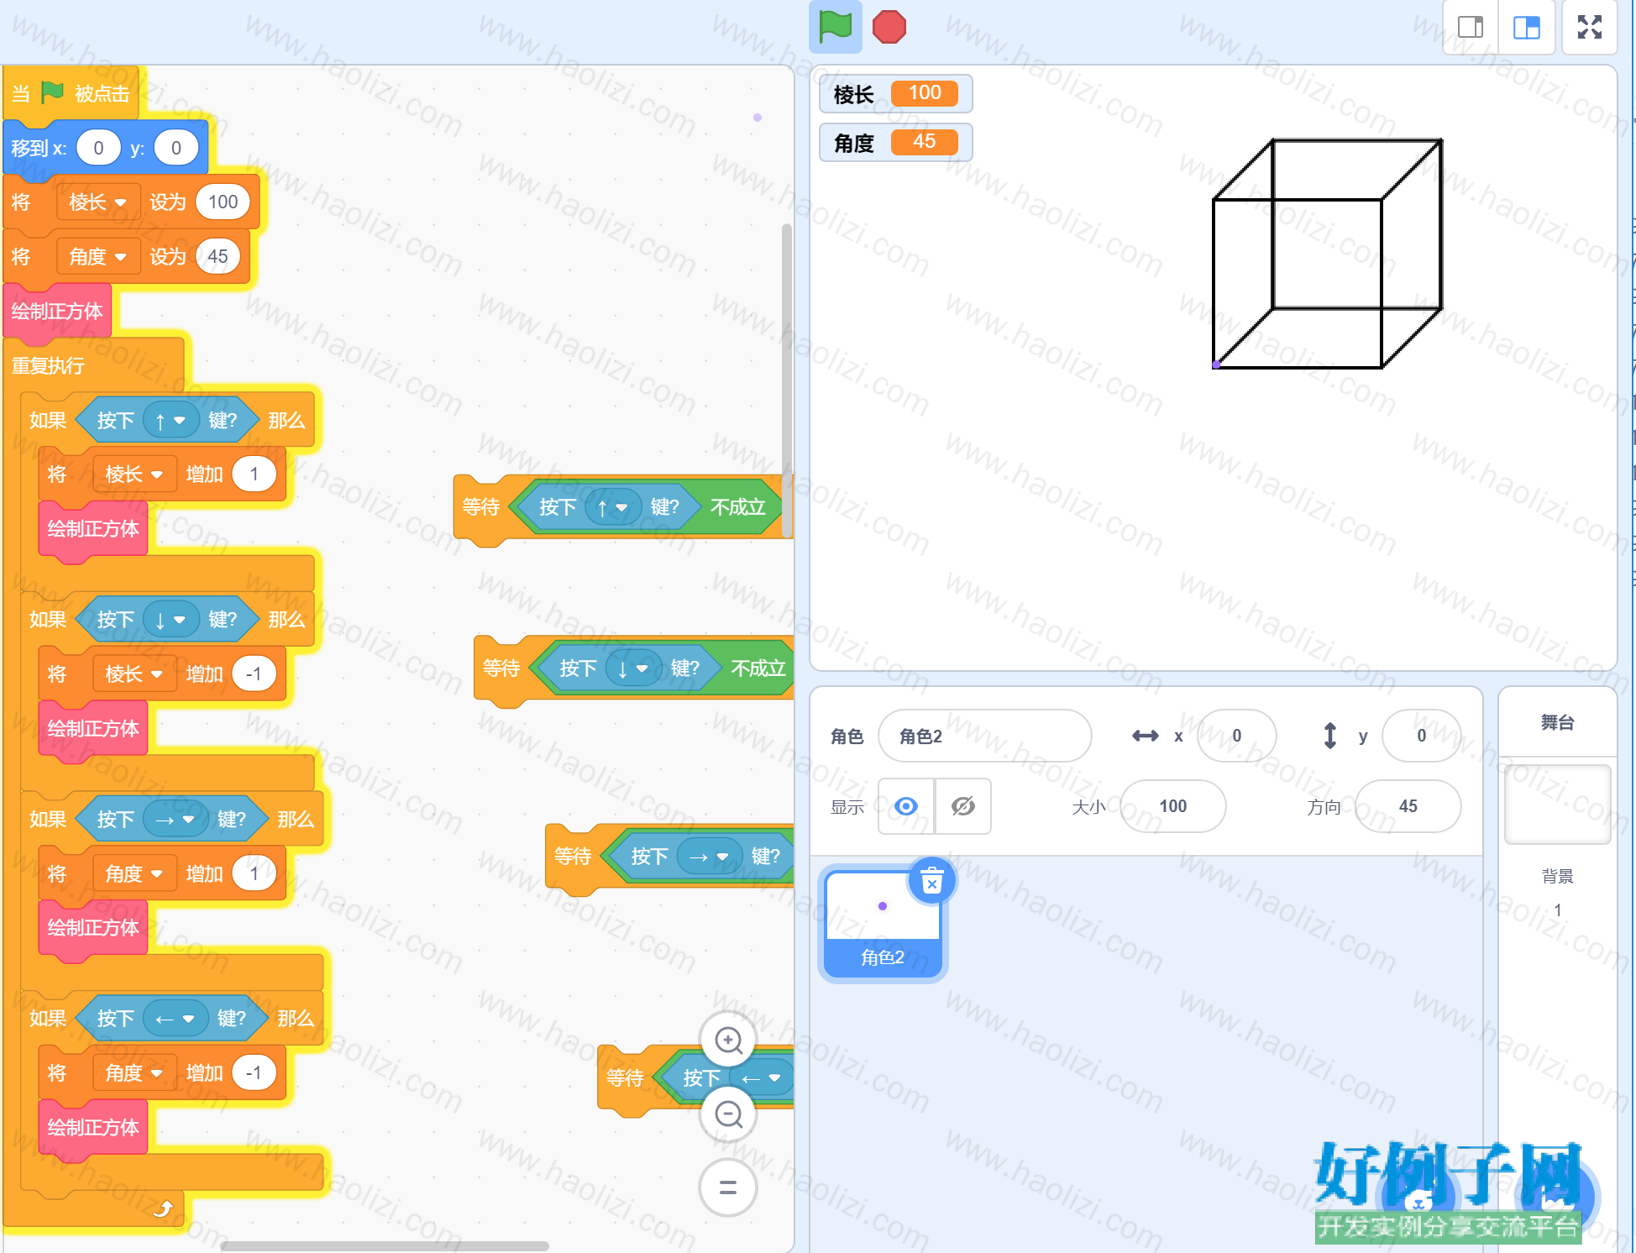Open key dropdown in 等待 right arrow block
This screenshot has height=1253, width=1636.
[710, 857]
